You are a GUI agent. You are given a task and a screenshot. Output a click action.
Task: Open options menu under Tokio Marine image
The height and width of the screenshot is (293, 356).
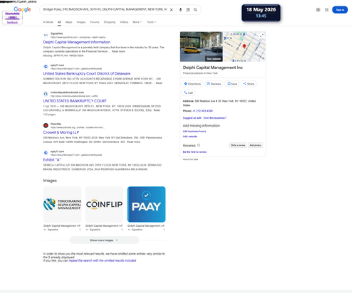click(80, 230)
